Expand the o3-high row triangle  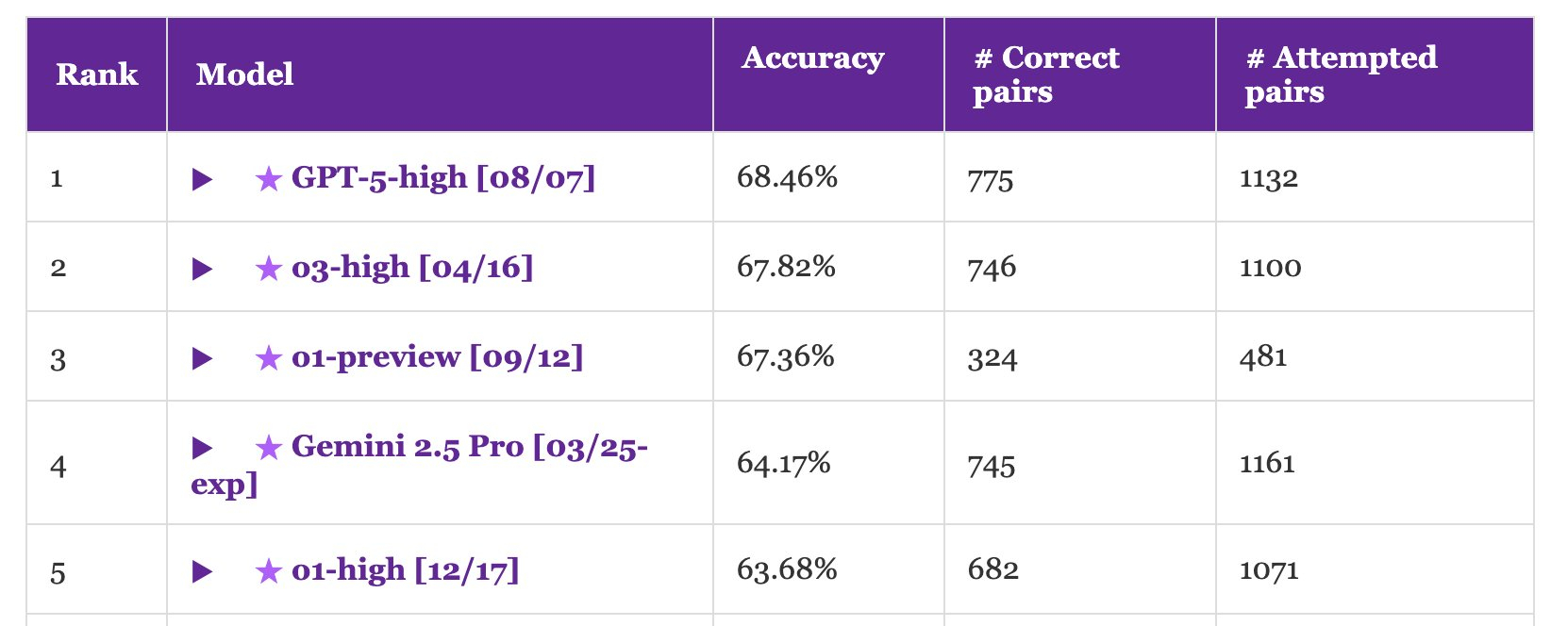pyautogui.click(x=202, y=269)
